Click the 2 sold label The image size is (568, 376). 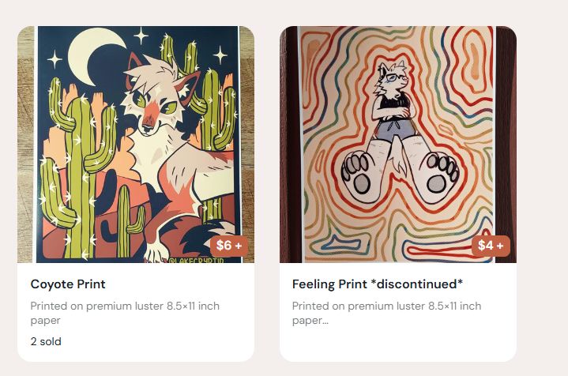(46, 341)
